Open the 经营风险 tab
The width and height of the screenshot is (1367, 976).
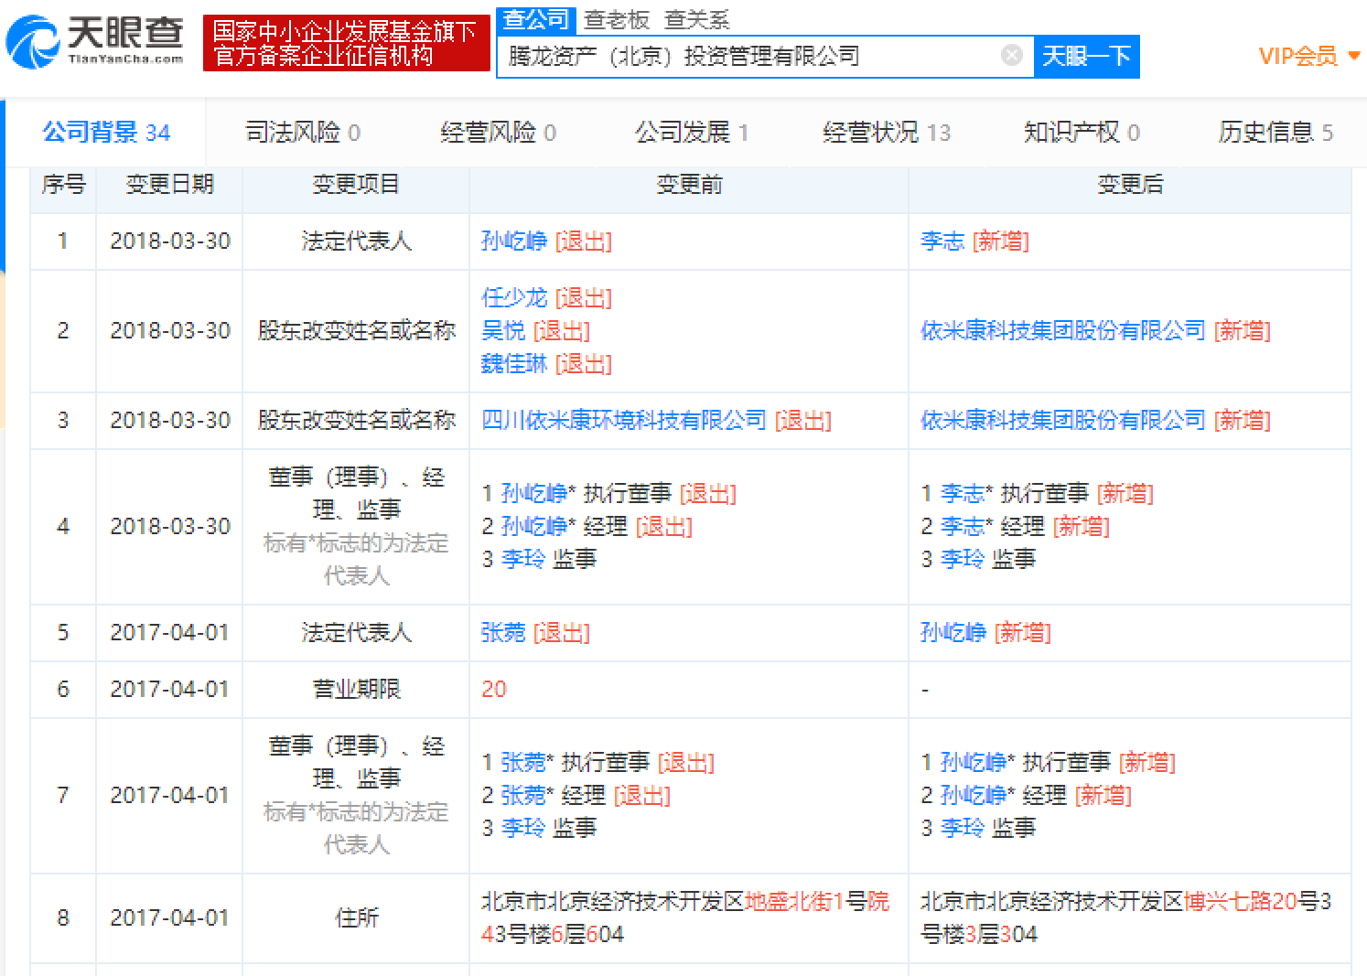pyautogui.click(x=498, y=133)
